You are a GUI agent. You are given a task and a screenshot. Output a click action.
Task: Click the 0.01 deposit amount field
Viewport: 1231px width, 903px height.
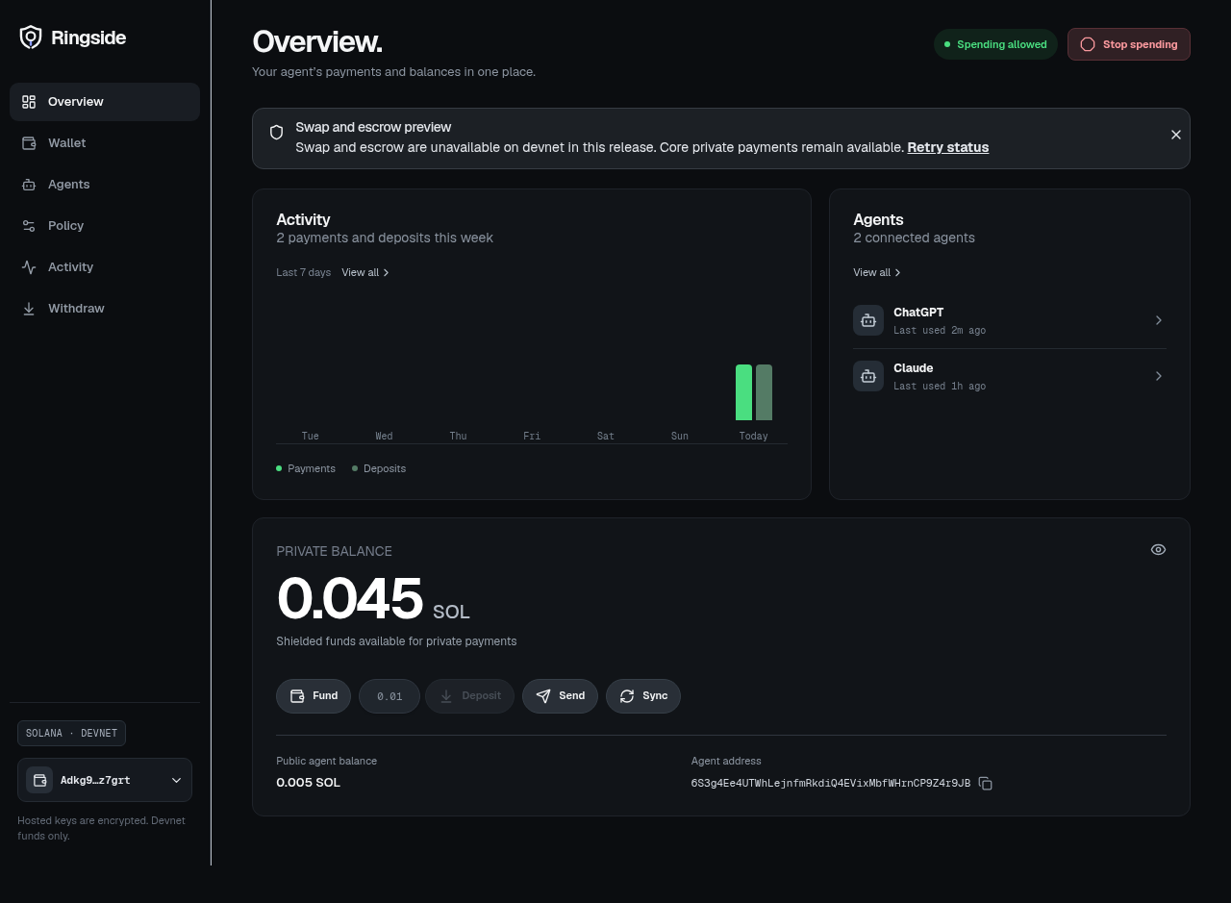pos(389,696)
